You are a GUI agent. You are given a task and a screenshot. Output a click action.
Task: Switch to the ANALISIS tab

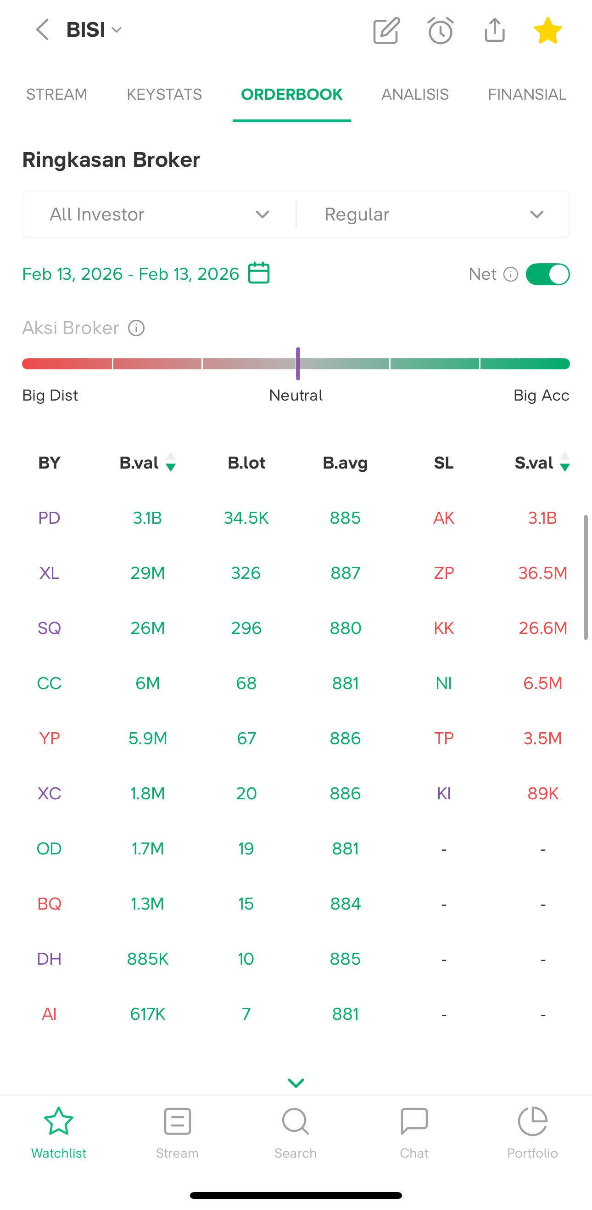click(x=415, y=95)
